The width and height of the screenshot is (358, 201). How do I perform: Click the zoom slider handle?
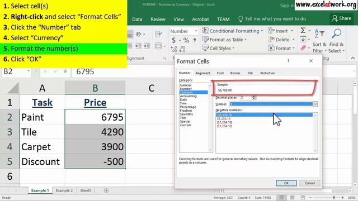[x=334, y=198]
